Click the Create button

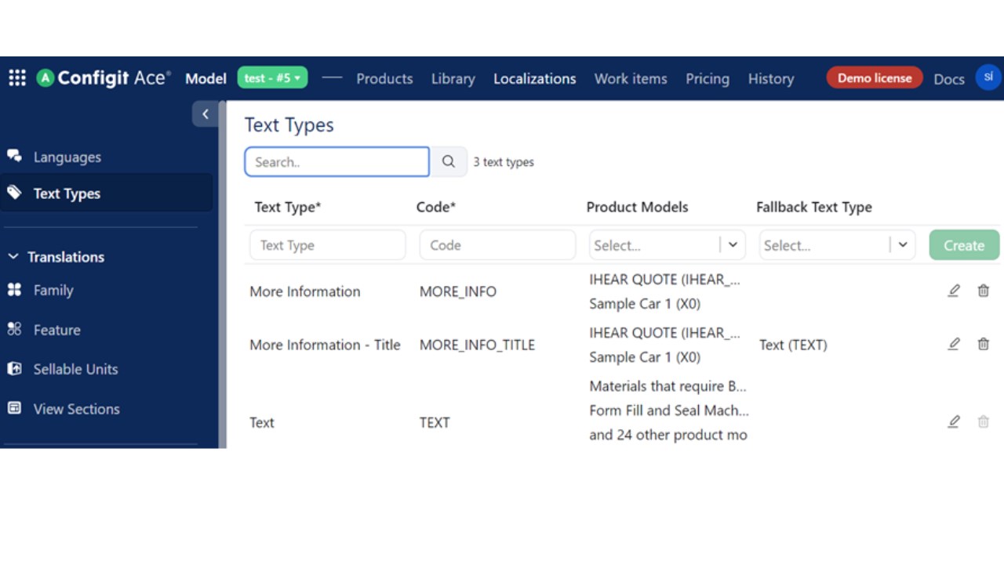964,245
